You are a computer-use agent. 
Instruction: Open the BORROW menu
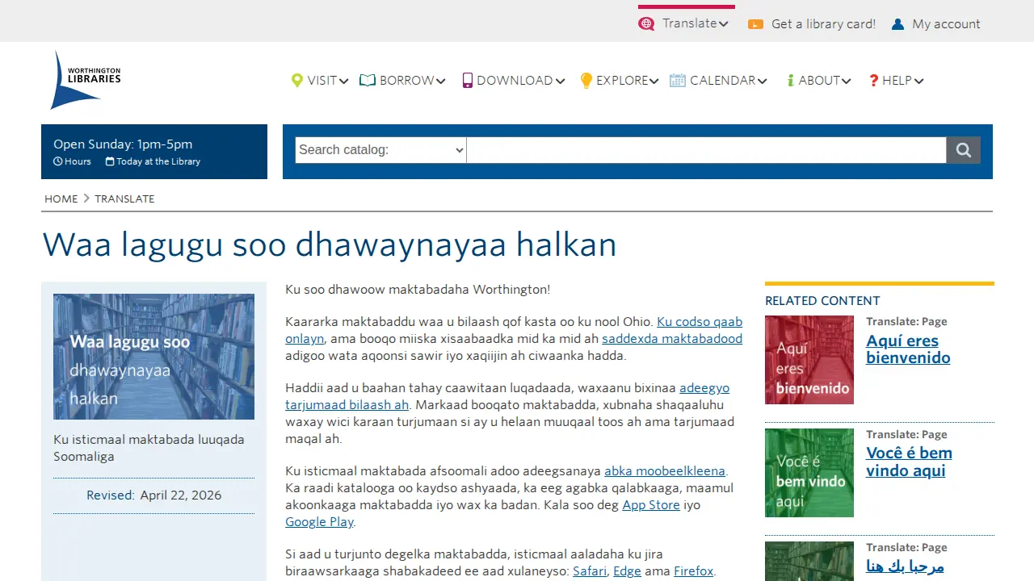[x=407, y=81]
